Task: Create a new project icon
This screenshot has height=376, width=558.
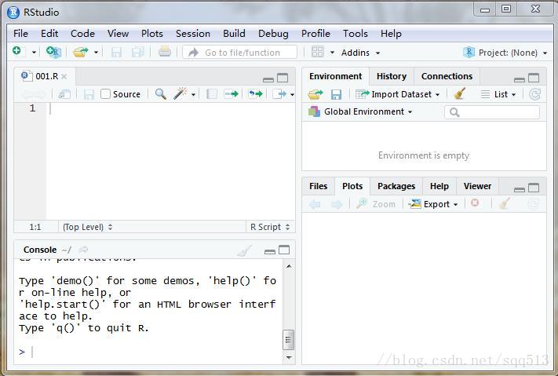Action: tap(53, 52)
